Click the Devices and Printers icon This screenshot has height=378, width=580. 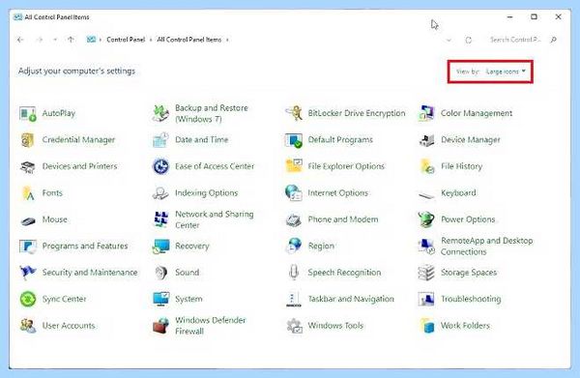(28, 167)
